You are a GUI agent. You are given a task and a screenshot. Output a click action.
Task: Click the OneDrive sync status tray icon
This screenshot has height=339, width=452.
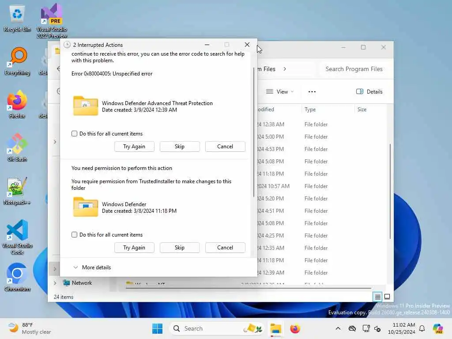click(x=352, y=328)
